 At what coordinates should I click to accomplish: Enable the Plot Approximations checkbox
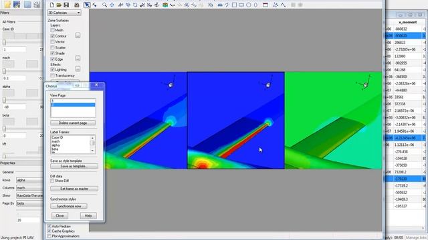tap(49, 236)
